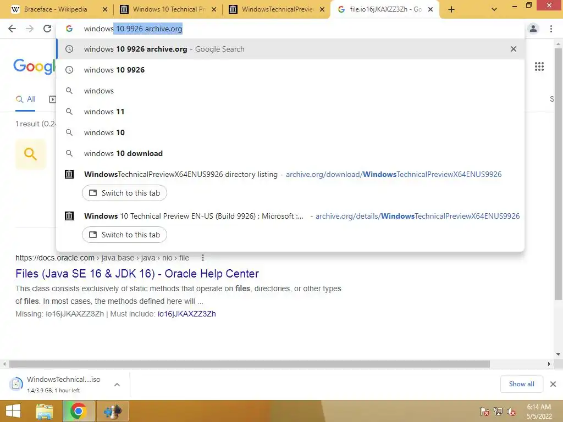This screenshot has width=563, height=422.
Task: Click the Action Center flag tray icon
Action: [x=484, y=411]
